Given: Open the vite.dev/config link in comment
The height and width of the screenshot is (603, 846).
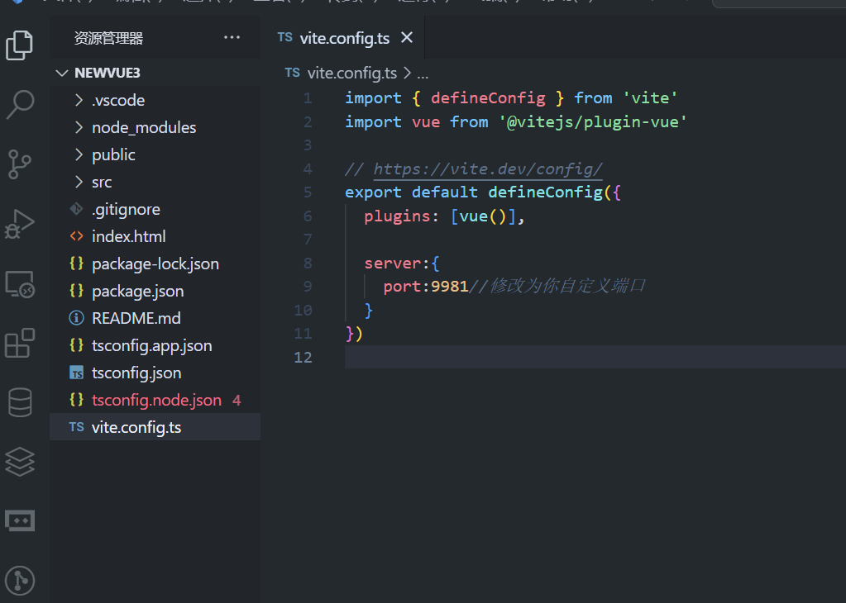Looking at the screenshot, I should [x=488, y=169].
